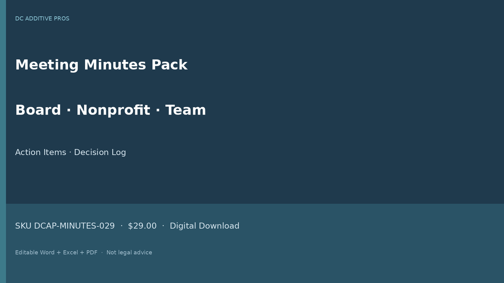Click the Not legal advice note
The width and height of the screenshot is (504, 283).
[129, 253]
